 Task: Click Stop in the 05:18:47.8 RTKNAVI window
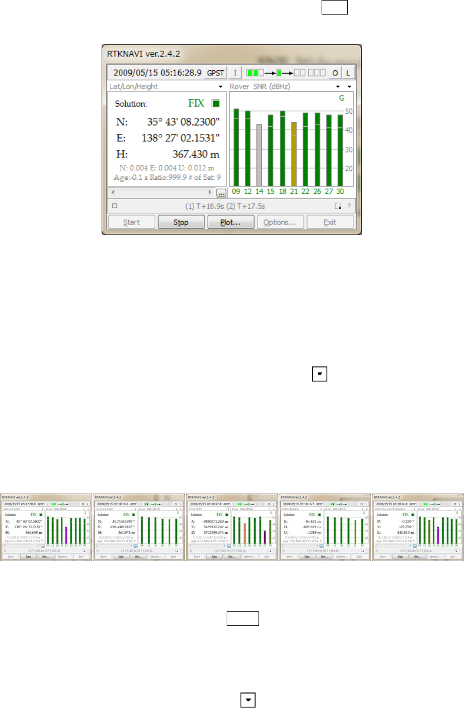click(214, 556)
